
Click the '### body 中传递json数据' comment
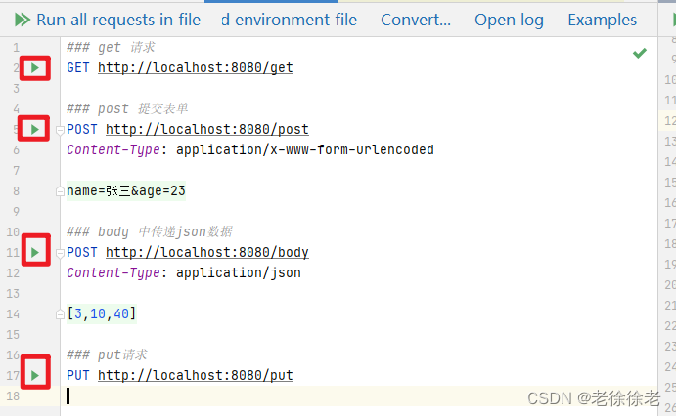(x=149, y=231)
